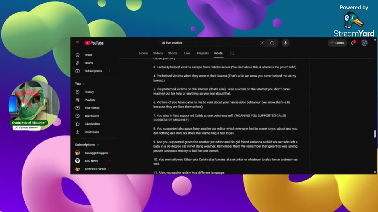Clear the search box with X

[x=262, y=43]
